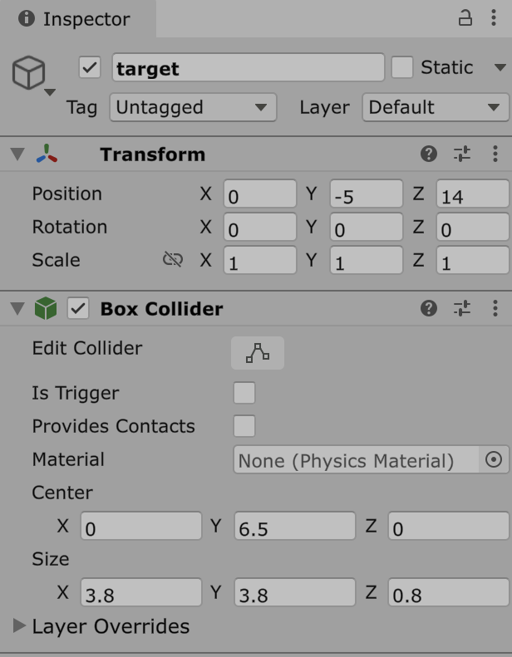Image resolution: width=512 pixels, height=657 pixels.
Task: Click the Position Z field showing 14
Action: click(473, 194)
